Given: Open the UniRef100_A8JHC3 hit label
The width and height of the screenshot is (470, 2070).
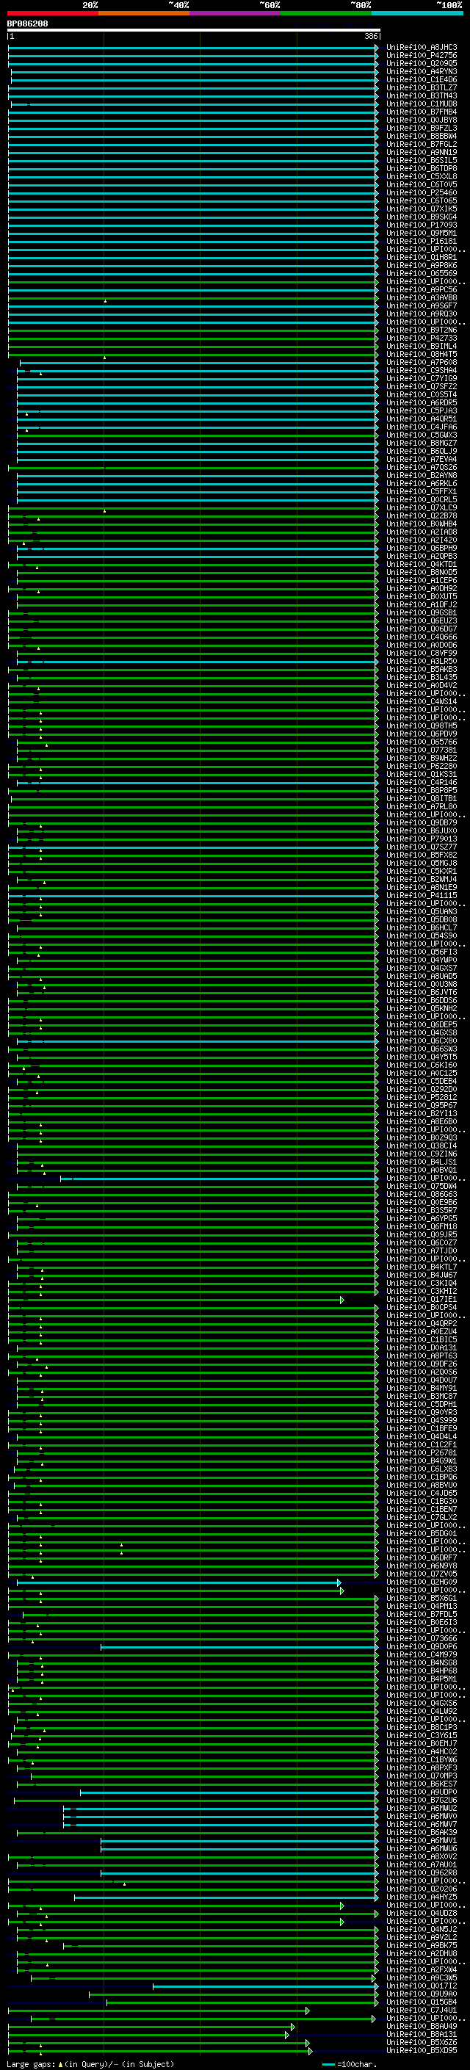Looking at the screenshot, I should point(421,48).
